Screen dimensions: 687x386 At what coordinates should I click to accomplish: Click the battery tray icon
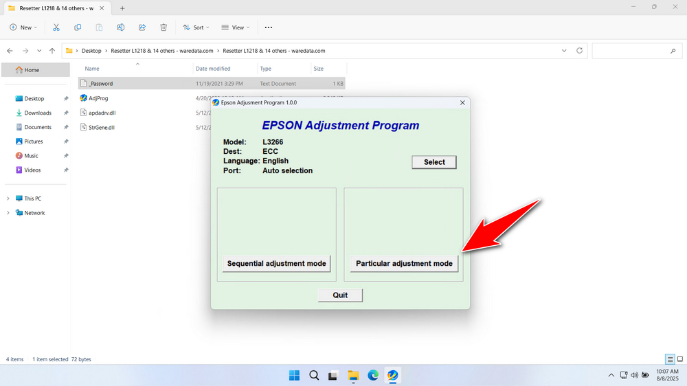[x=645, y=375]
